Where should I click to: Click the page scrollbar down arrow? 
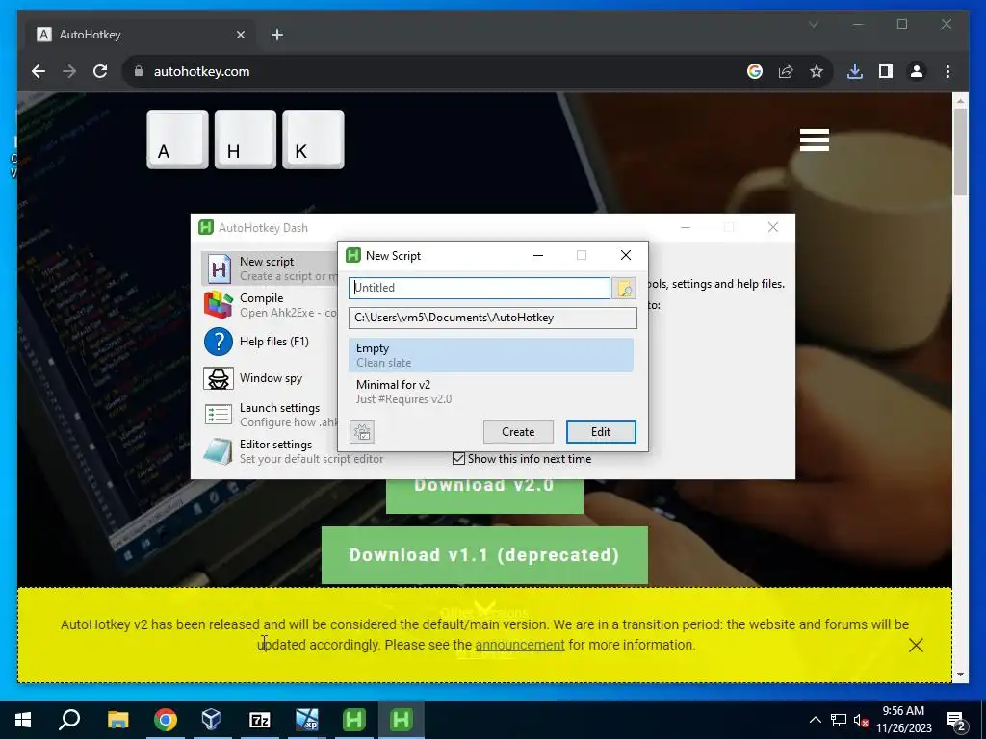coord(960,675)
